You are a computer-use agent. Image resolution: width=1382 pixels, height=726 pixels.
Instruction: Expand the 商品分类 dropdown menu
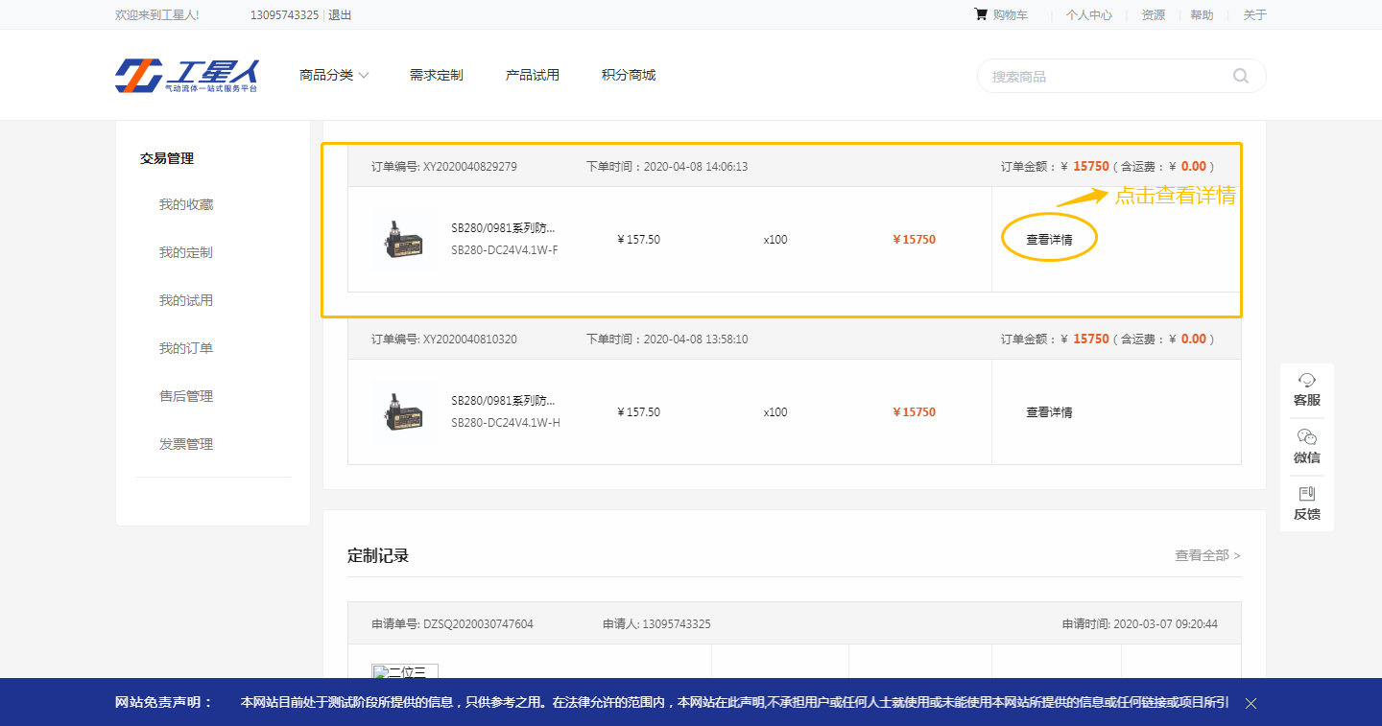coord(334,75)
